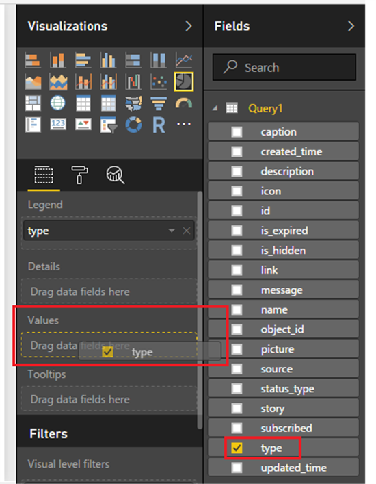Collapse the Visualizations pane chevron
Image resolution: width=376 pixels, height=484 pixels.
[189, 26]
